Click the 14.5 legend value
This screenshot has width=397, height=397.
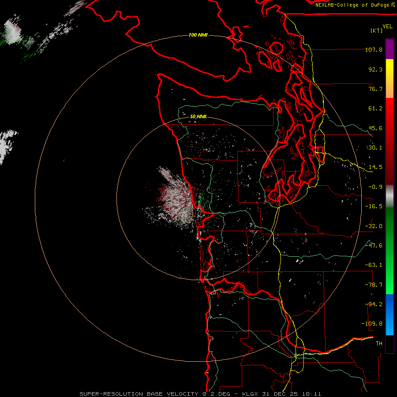(x=375, y=167)
